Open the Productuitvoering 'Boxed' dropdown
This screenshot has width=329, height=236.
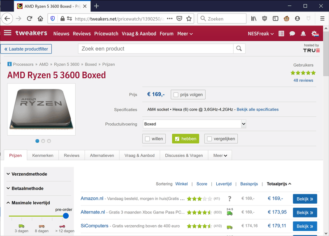(194, 124)
